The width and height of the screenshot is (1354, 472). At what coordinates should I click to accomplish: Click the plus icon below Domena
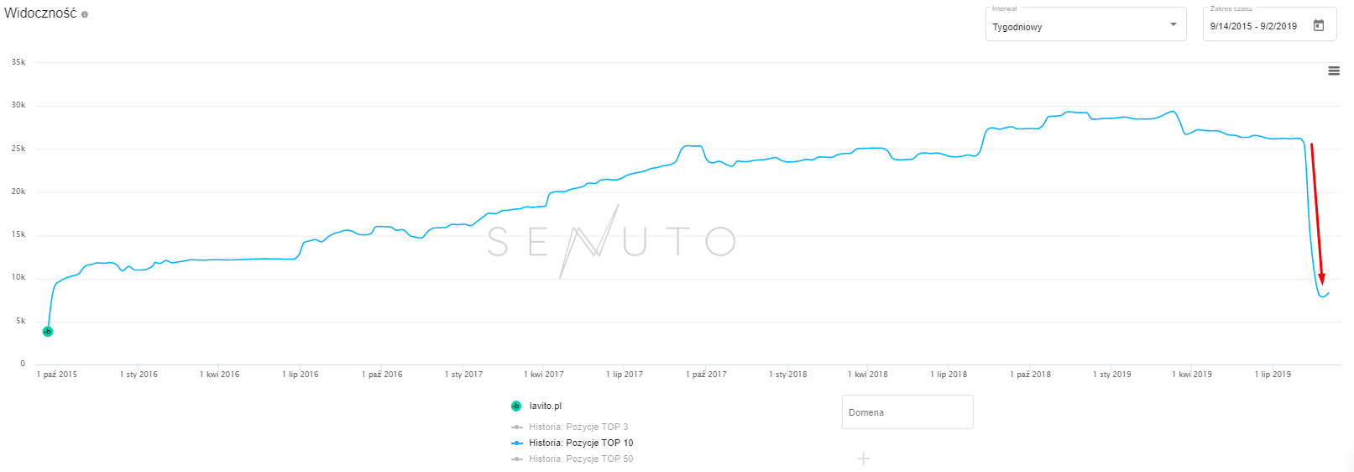point(864,459)
